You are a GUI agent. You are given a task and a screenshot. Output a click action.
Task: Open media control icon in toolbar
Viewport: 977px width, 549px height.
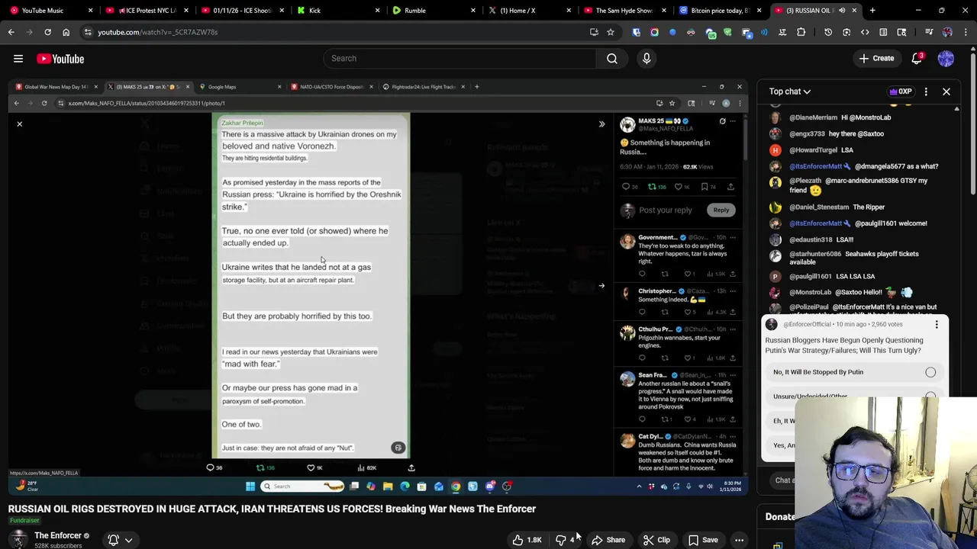929,32
